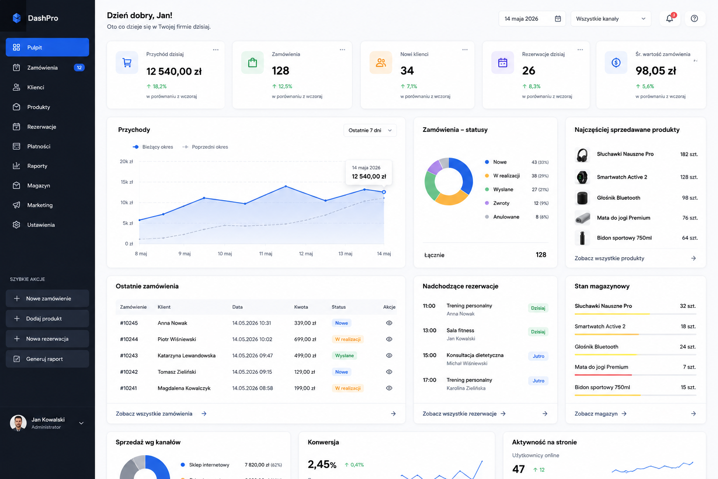Screen dimensions: 718x479
Task: Click arrow at right of products panel footer
Action: 693,258
